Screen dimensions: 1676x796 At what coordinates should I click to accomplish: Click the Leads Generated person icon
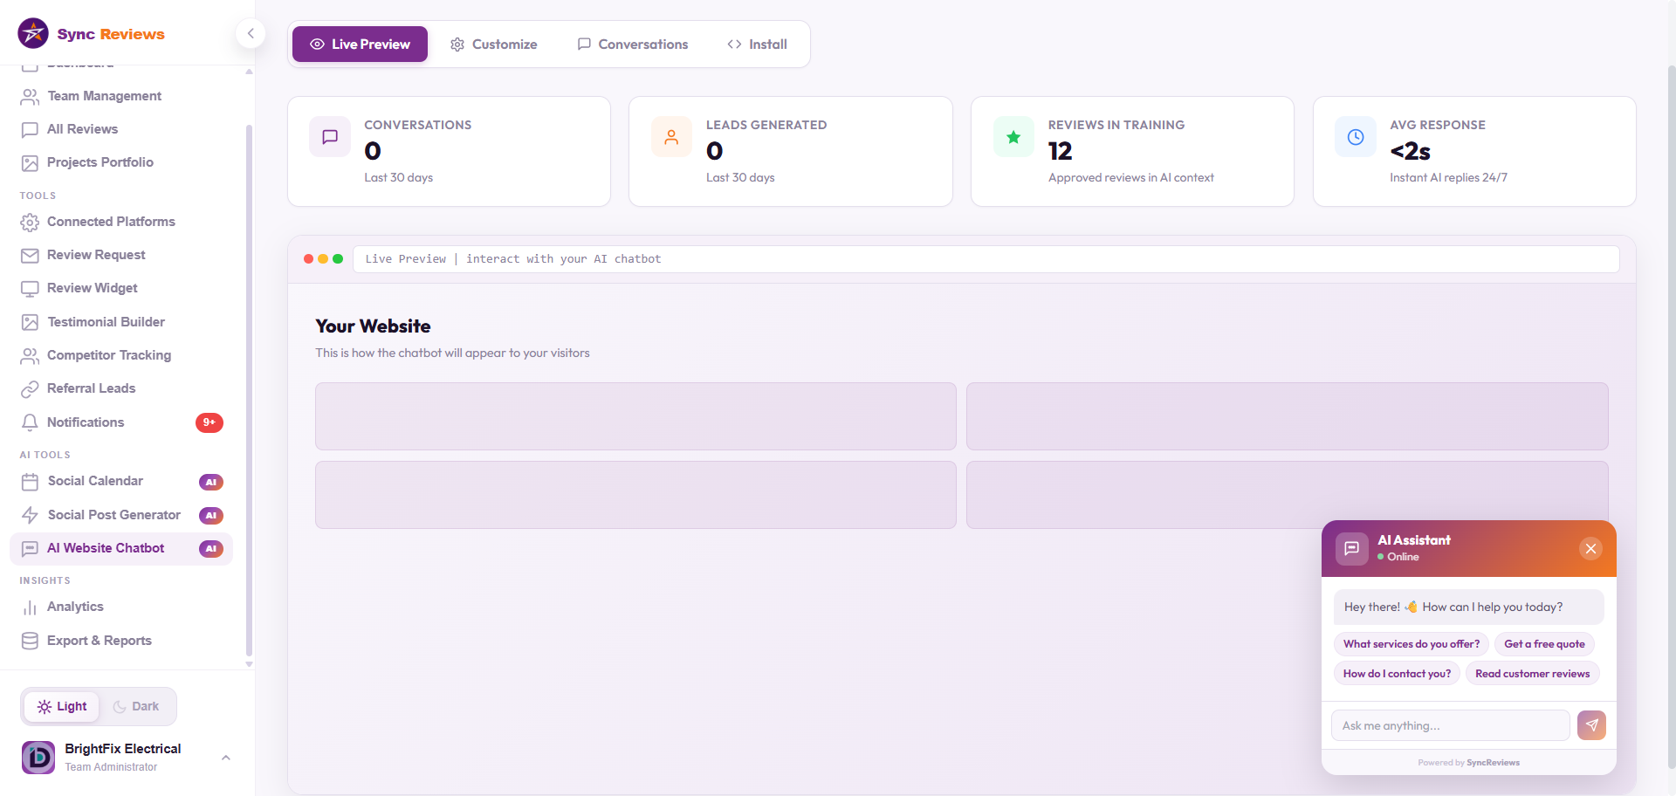(671, 137)
